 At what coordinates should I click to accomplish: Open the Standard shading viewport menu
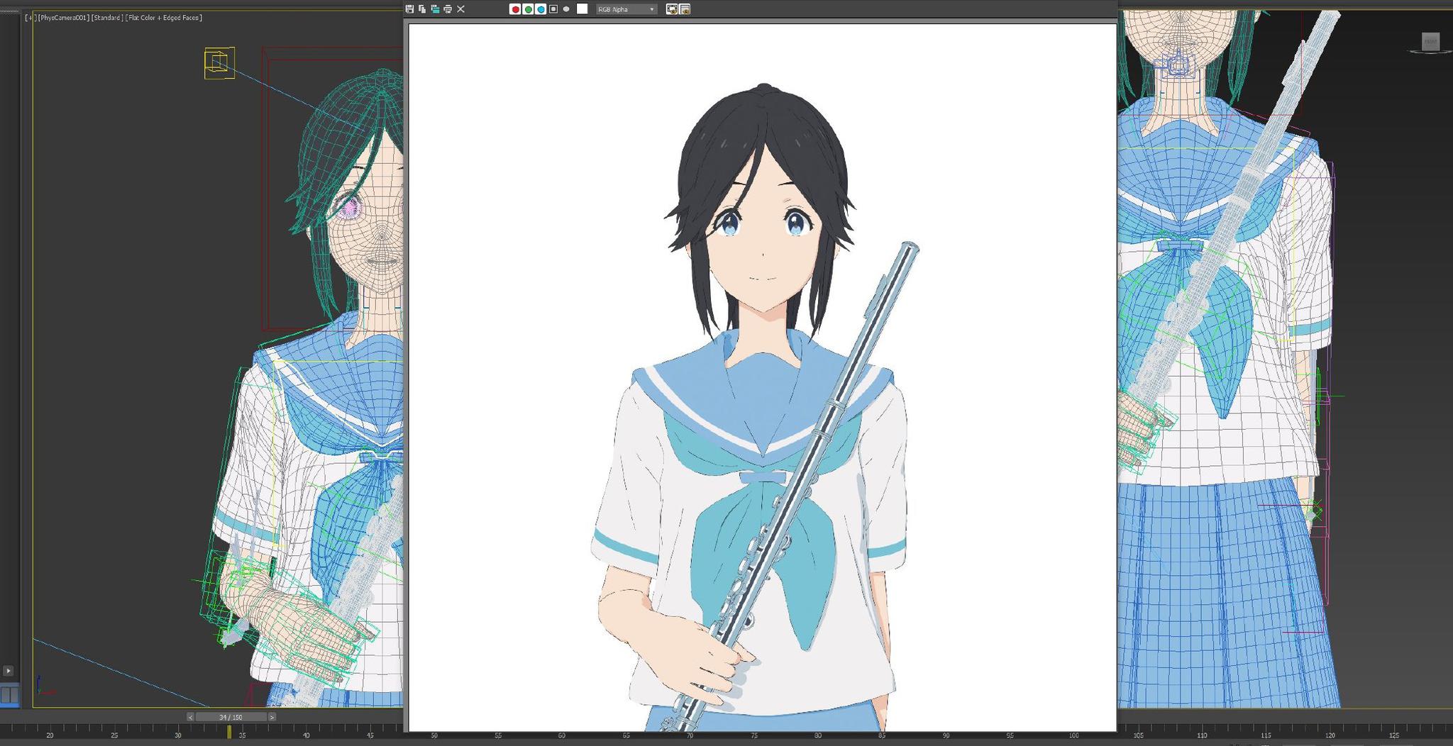click(107, 18)
